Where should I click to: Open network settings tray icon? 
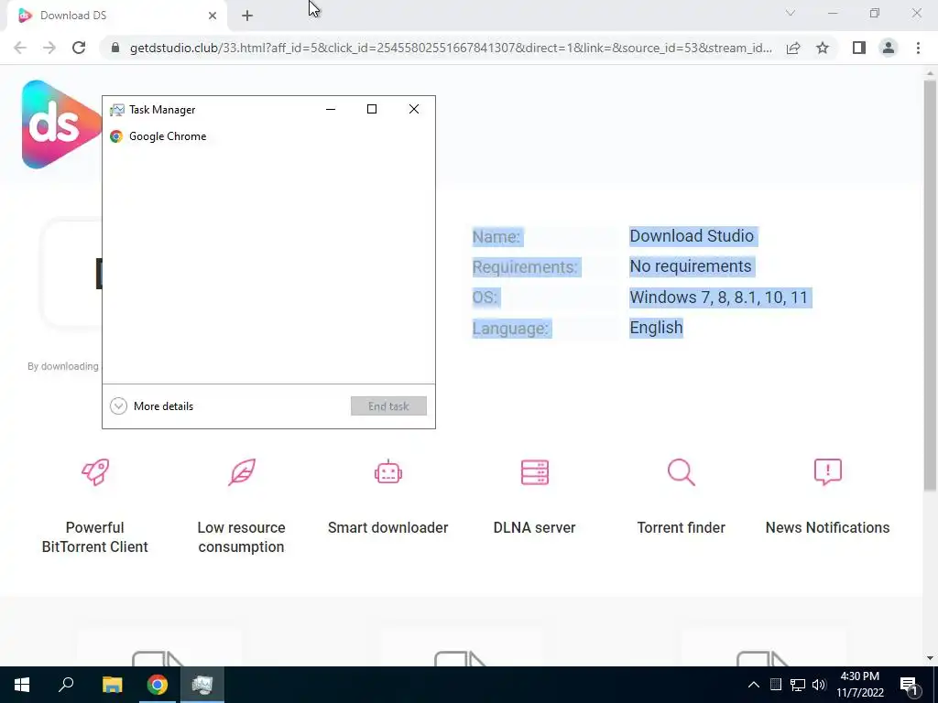click(798, 685)
